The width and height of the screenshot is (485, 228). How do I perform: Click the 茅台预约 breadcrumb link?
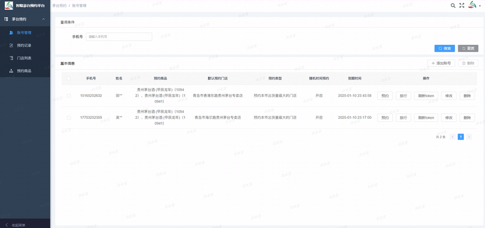(59, 5)
